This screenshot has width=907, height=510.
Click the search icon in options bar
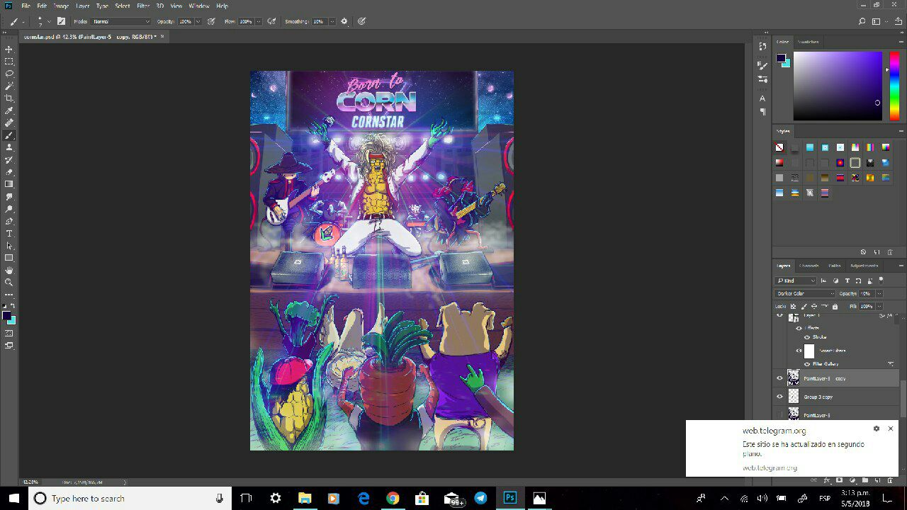coord(862,22)
